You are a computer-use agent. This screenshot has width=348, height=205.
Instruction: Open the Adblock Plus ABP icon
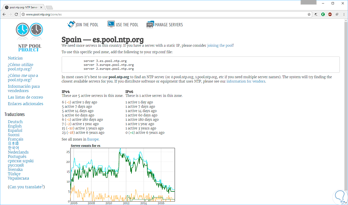click(330, 14)
